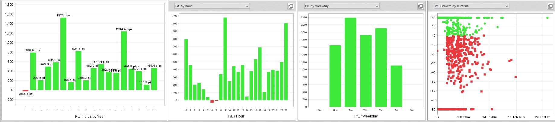The width and height of the screenshot is (555, 122).
Task: Open the P/L Growth by duration dropdown
Action: (x=471, y=6)
